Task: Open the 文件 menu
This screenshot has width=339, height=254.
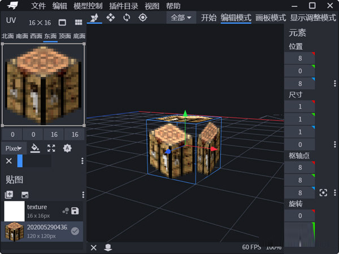Action: point(38,6)
